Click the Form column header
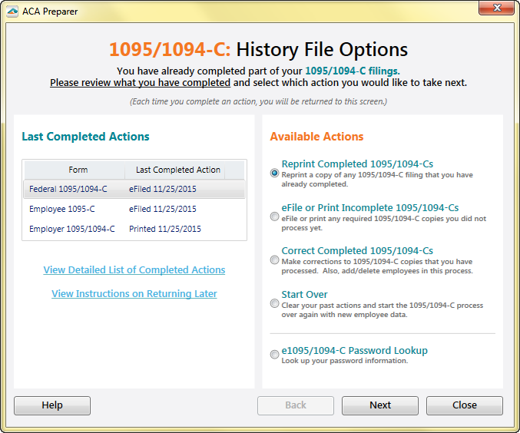Viewport: 520px width, 433px height. [x=78, y=170]
